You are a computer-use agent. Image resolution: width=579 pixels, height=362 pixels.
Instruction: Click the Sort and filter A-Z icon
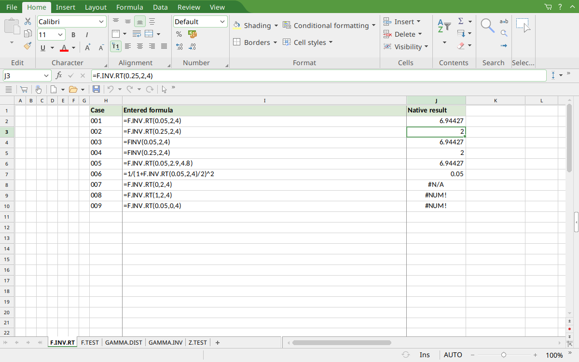coord(444,26)
